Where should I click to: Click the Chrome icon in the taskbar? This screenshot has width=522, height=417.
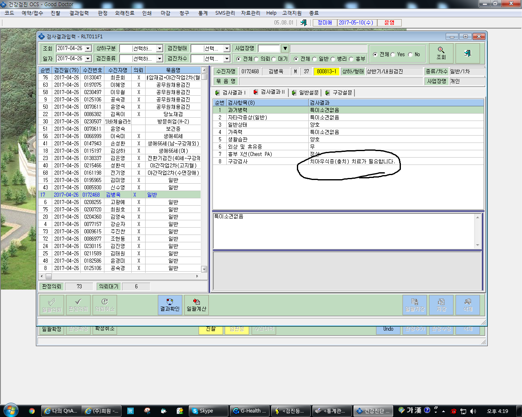click(32, 411)
